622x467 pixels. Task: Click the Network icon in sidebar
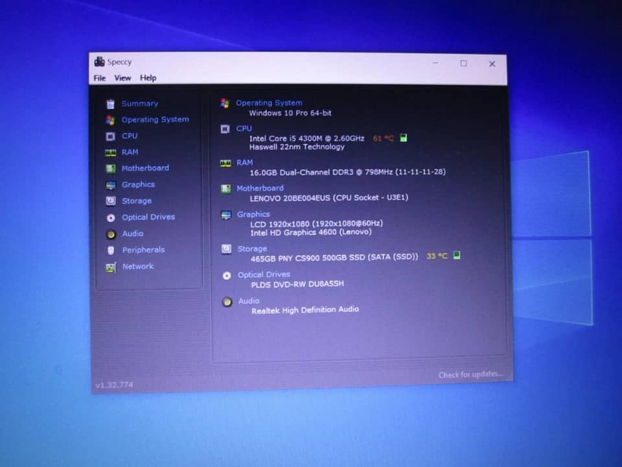(111, 267)
